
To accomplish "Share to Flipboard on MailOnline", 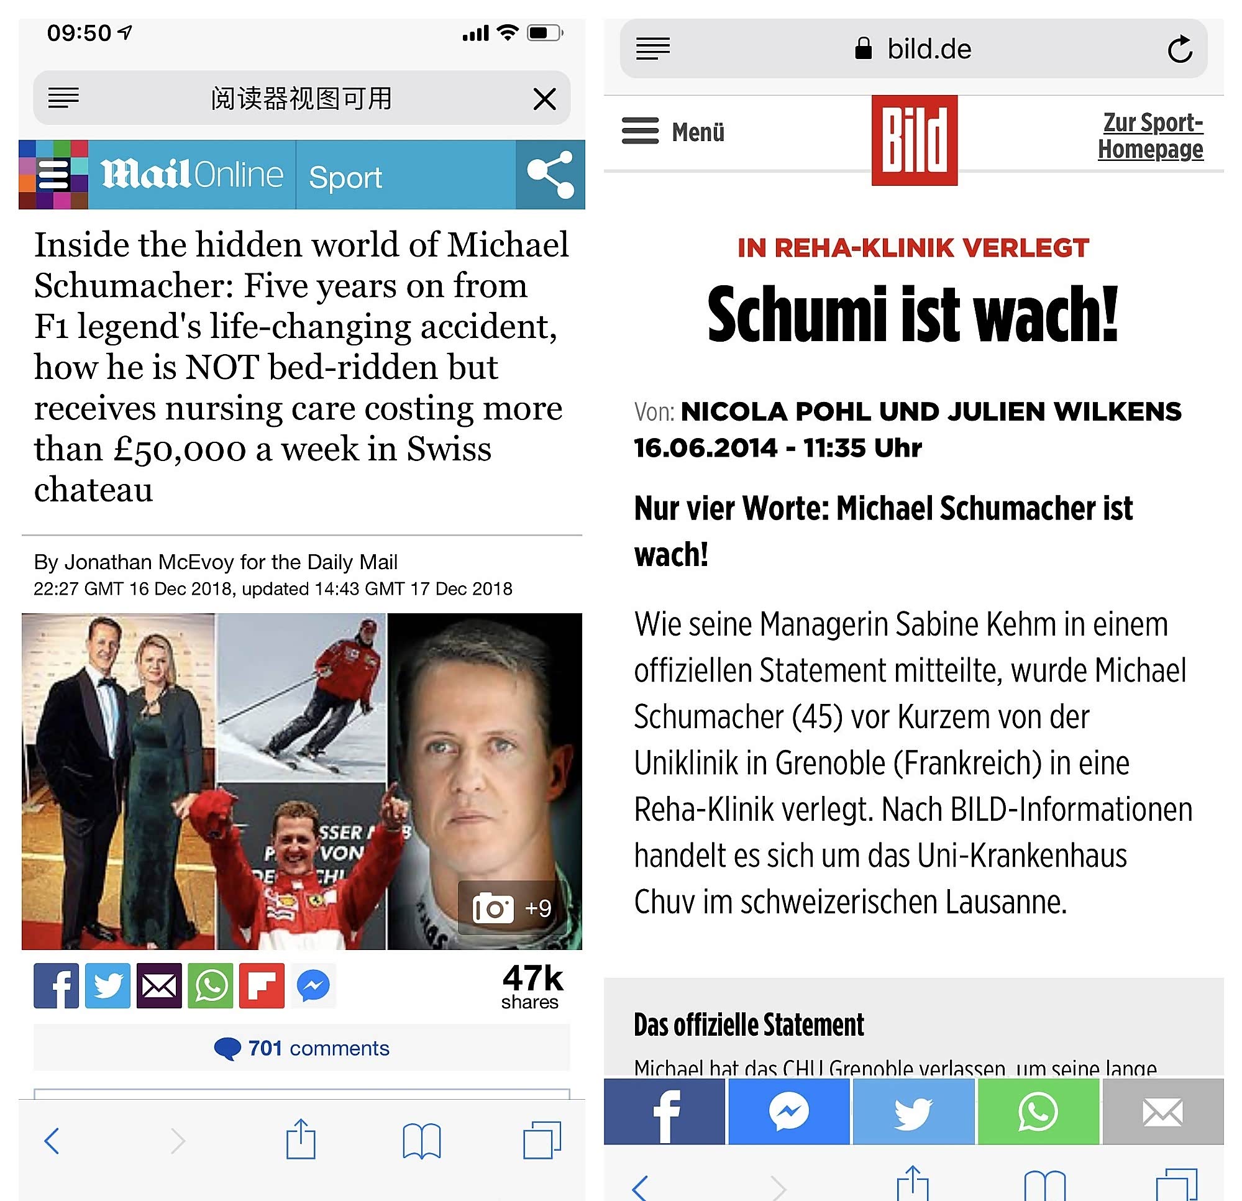I will (262, 985).
